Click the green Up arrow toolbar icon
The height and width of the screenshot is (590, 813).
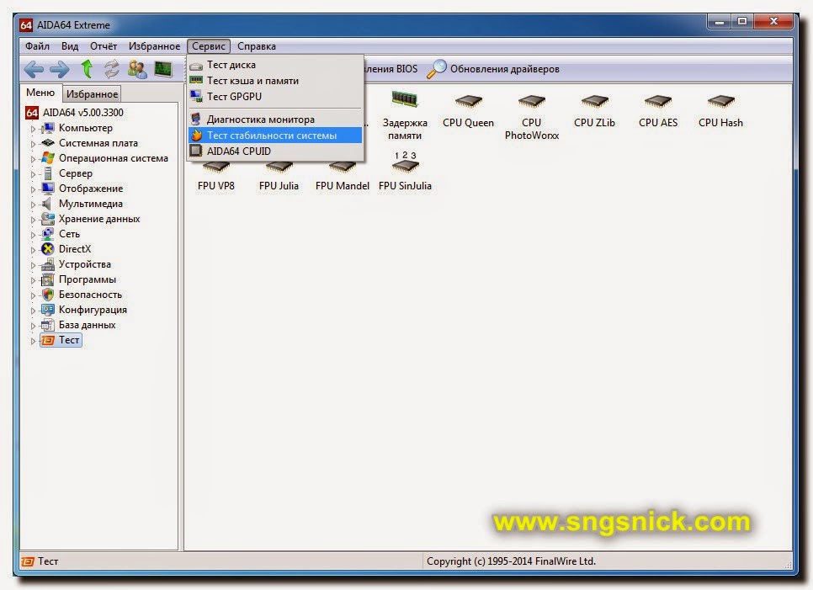click(x=87, y=69)
